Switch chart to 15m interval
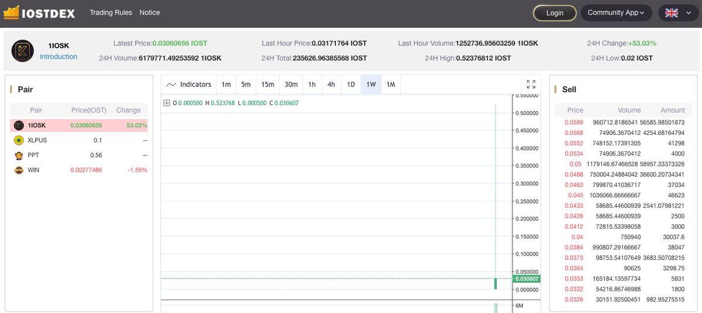The height and width of the screenshot is (313, 702). 267,85
